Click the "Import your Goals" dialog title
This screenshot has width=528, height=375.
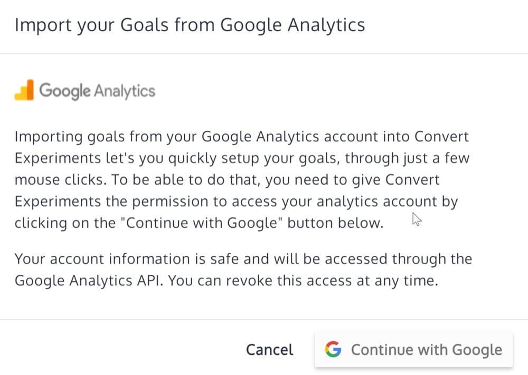coord(190,25)
